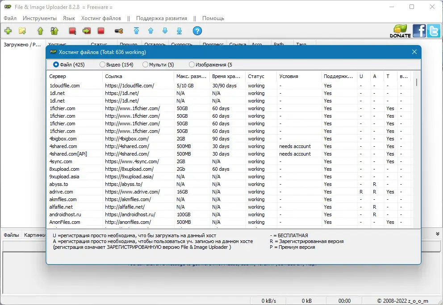Screen dimensions: 443x305
Task: Select the adrive.com server row
Action: point(229,192)
